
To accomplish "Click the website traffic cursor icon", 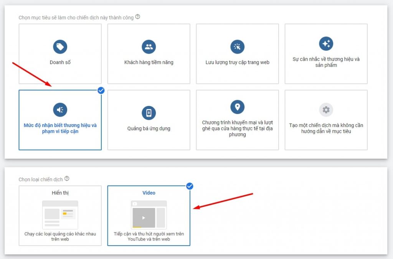I will (237, 47).
